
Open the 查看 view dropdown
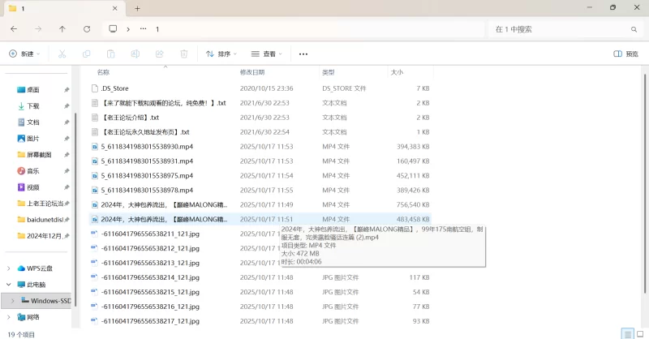tap(267, 54)
